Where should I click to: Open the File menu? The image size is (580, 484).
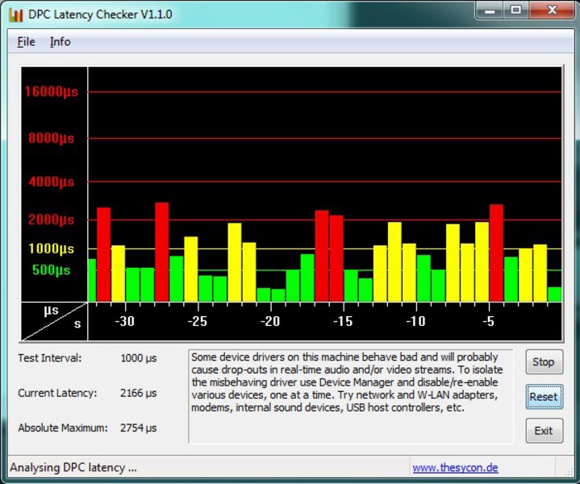point(27,42)
